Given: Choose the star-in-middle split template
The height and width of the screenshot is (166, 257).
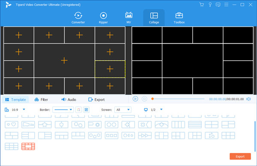Looking at the screenshot, I should [45, 125].
